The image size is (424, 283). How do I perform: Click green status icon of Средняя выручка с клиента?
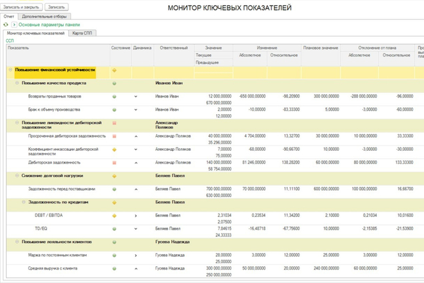pyautogui.click(x=115, y=268)
